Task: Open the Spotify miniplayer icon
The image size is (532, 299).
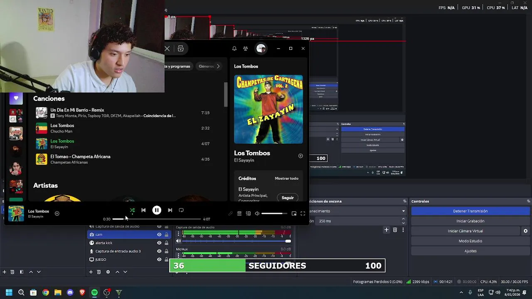Action: pos(294,213)
